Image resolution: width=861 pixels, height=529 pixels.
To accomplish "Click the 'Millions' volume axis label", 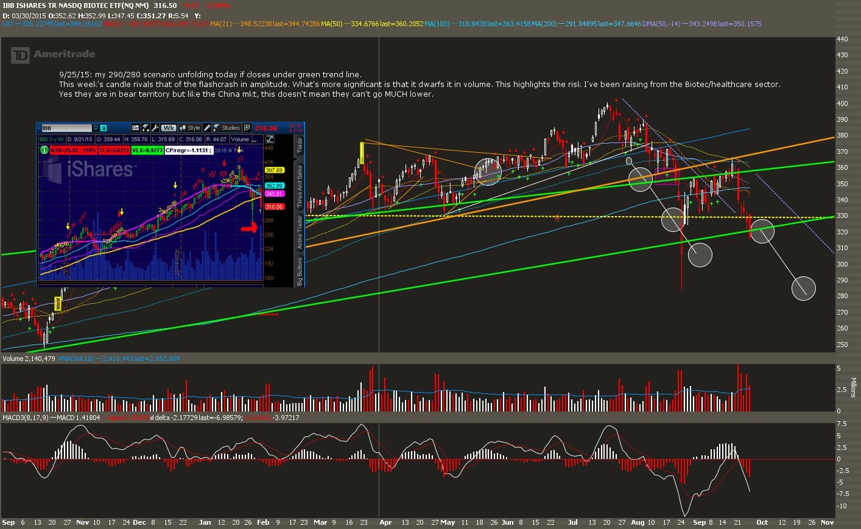I will [854, 388].
